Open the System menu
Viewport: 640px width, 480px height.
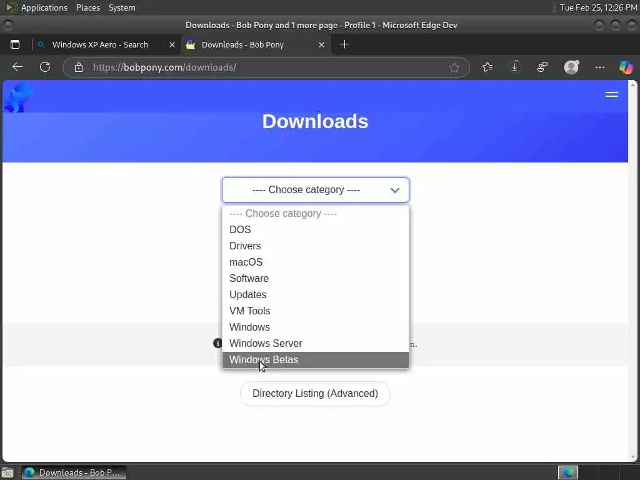point(122,7)
